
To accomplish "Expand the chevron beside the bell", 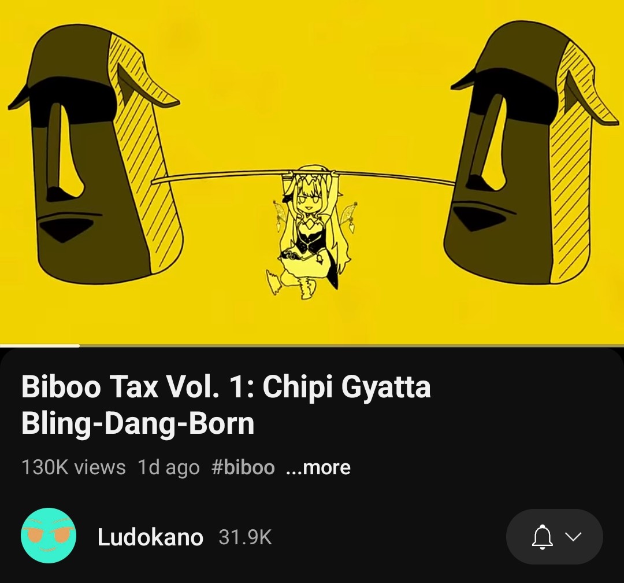I will pos(574,537).
